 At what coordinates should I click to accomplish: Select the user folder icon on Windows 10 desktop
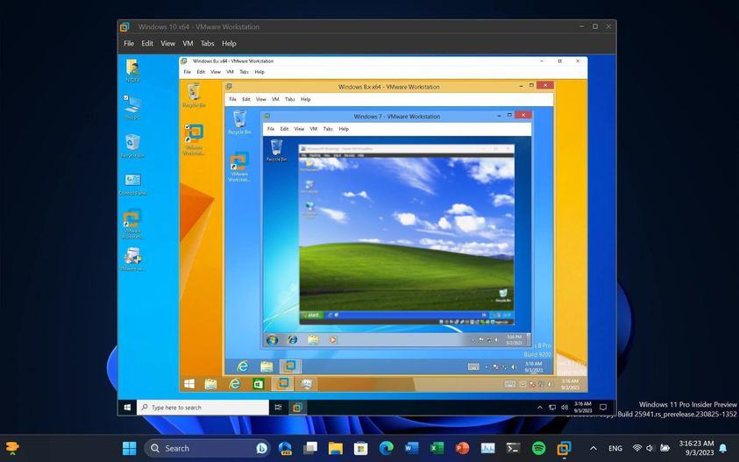coord(132,71)
